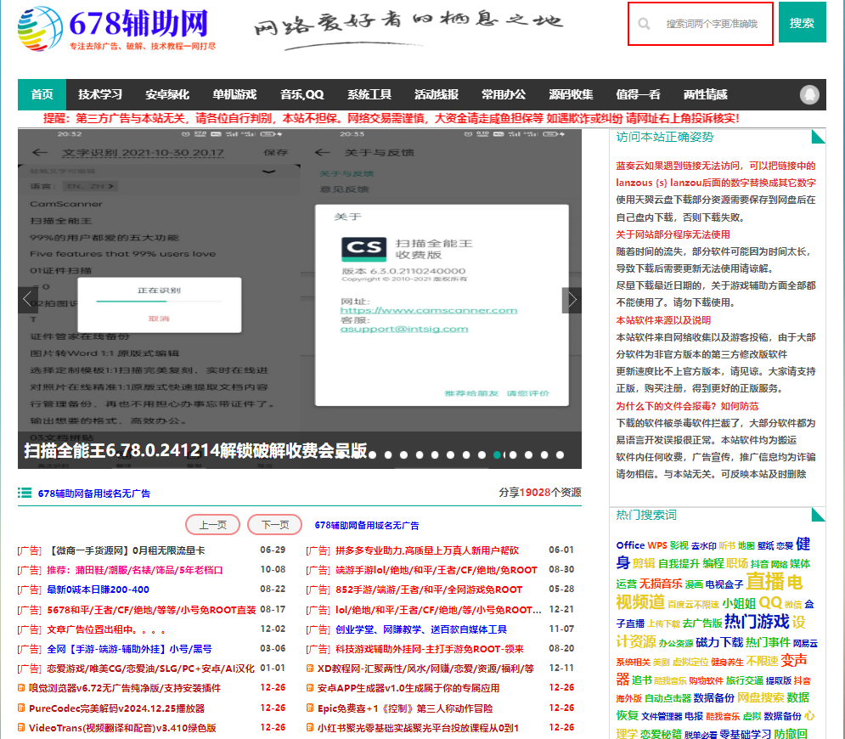
Task: Open the 文章广告位置出租中 link
Action: click(x=105, y=629)
